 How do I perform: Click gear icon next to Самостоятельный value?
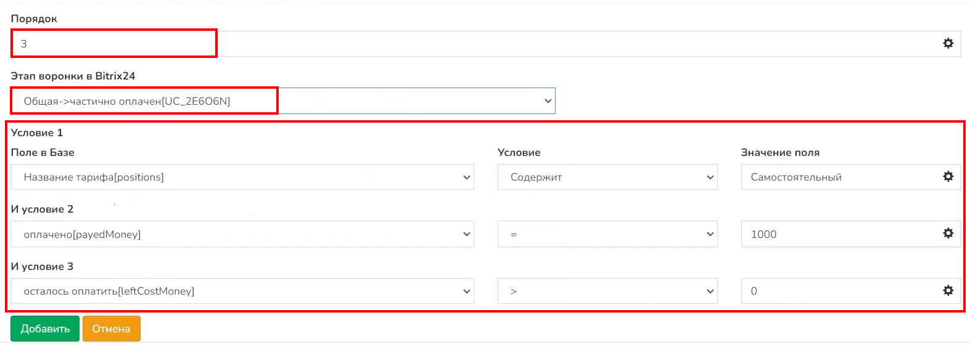(948, 177)
